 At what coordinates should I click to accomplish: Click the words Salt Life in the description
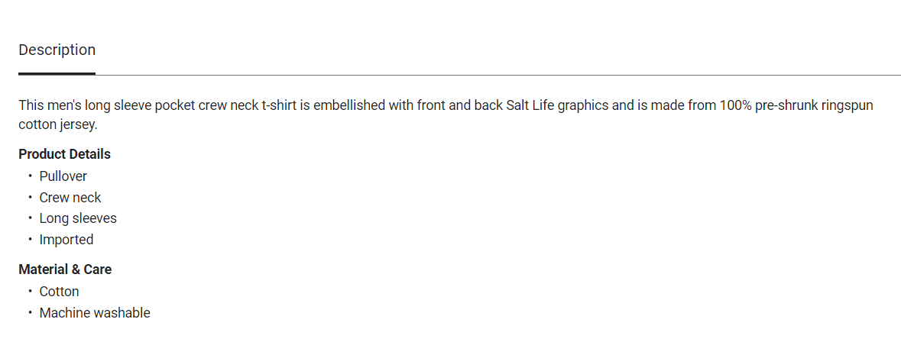pyautogui.click(x=530, y=105)
